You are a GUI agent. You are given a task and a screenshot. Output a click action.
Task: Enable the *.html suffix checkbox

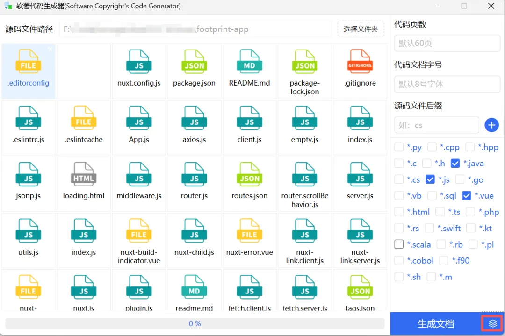[399, 212]
